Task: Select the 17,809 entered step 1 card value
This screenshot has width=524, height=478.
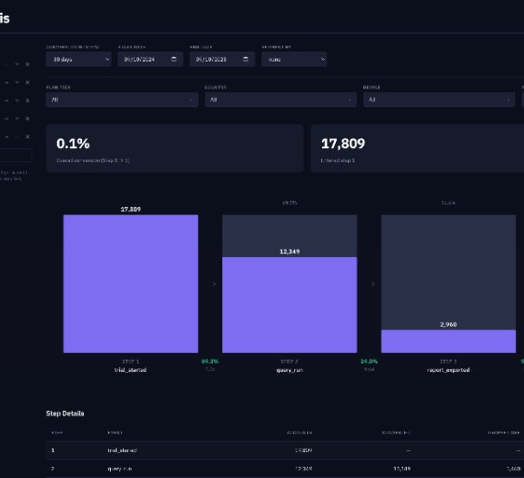Action: tap(343, 144)
